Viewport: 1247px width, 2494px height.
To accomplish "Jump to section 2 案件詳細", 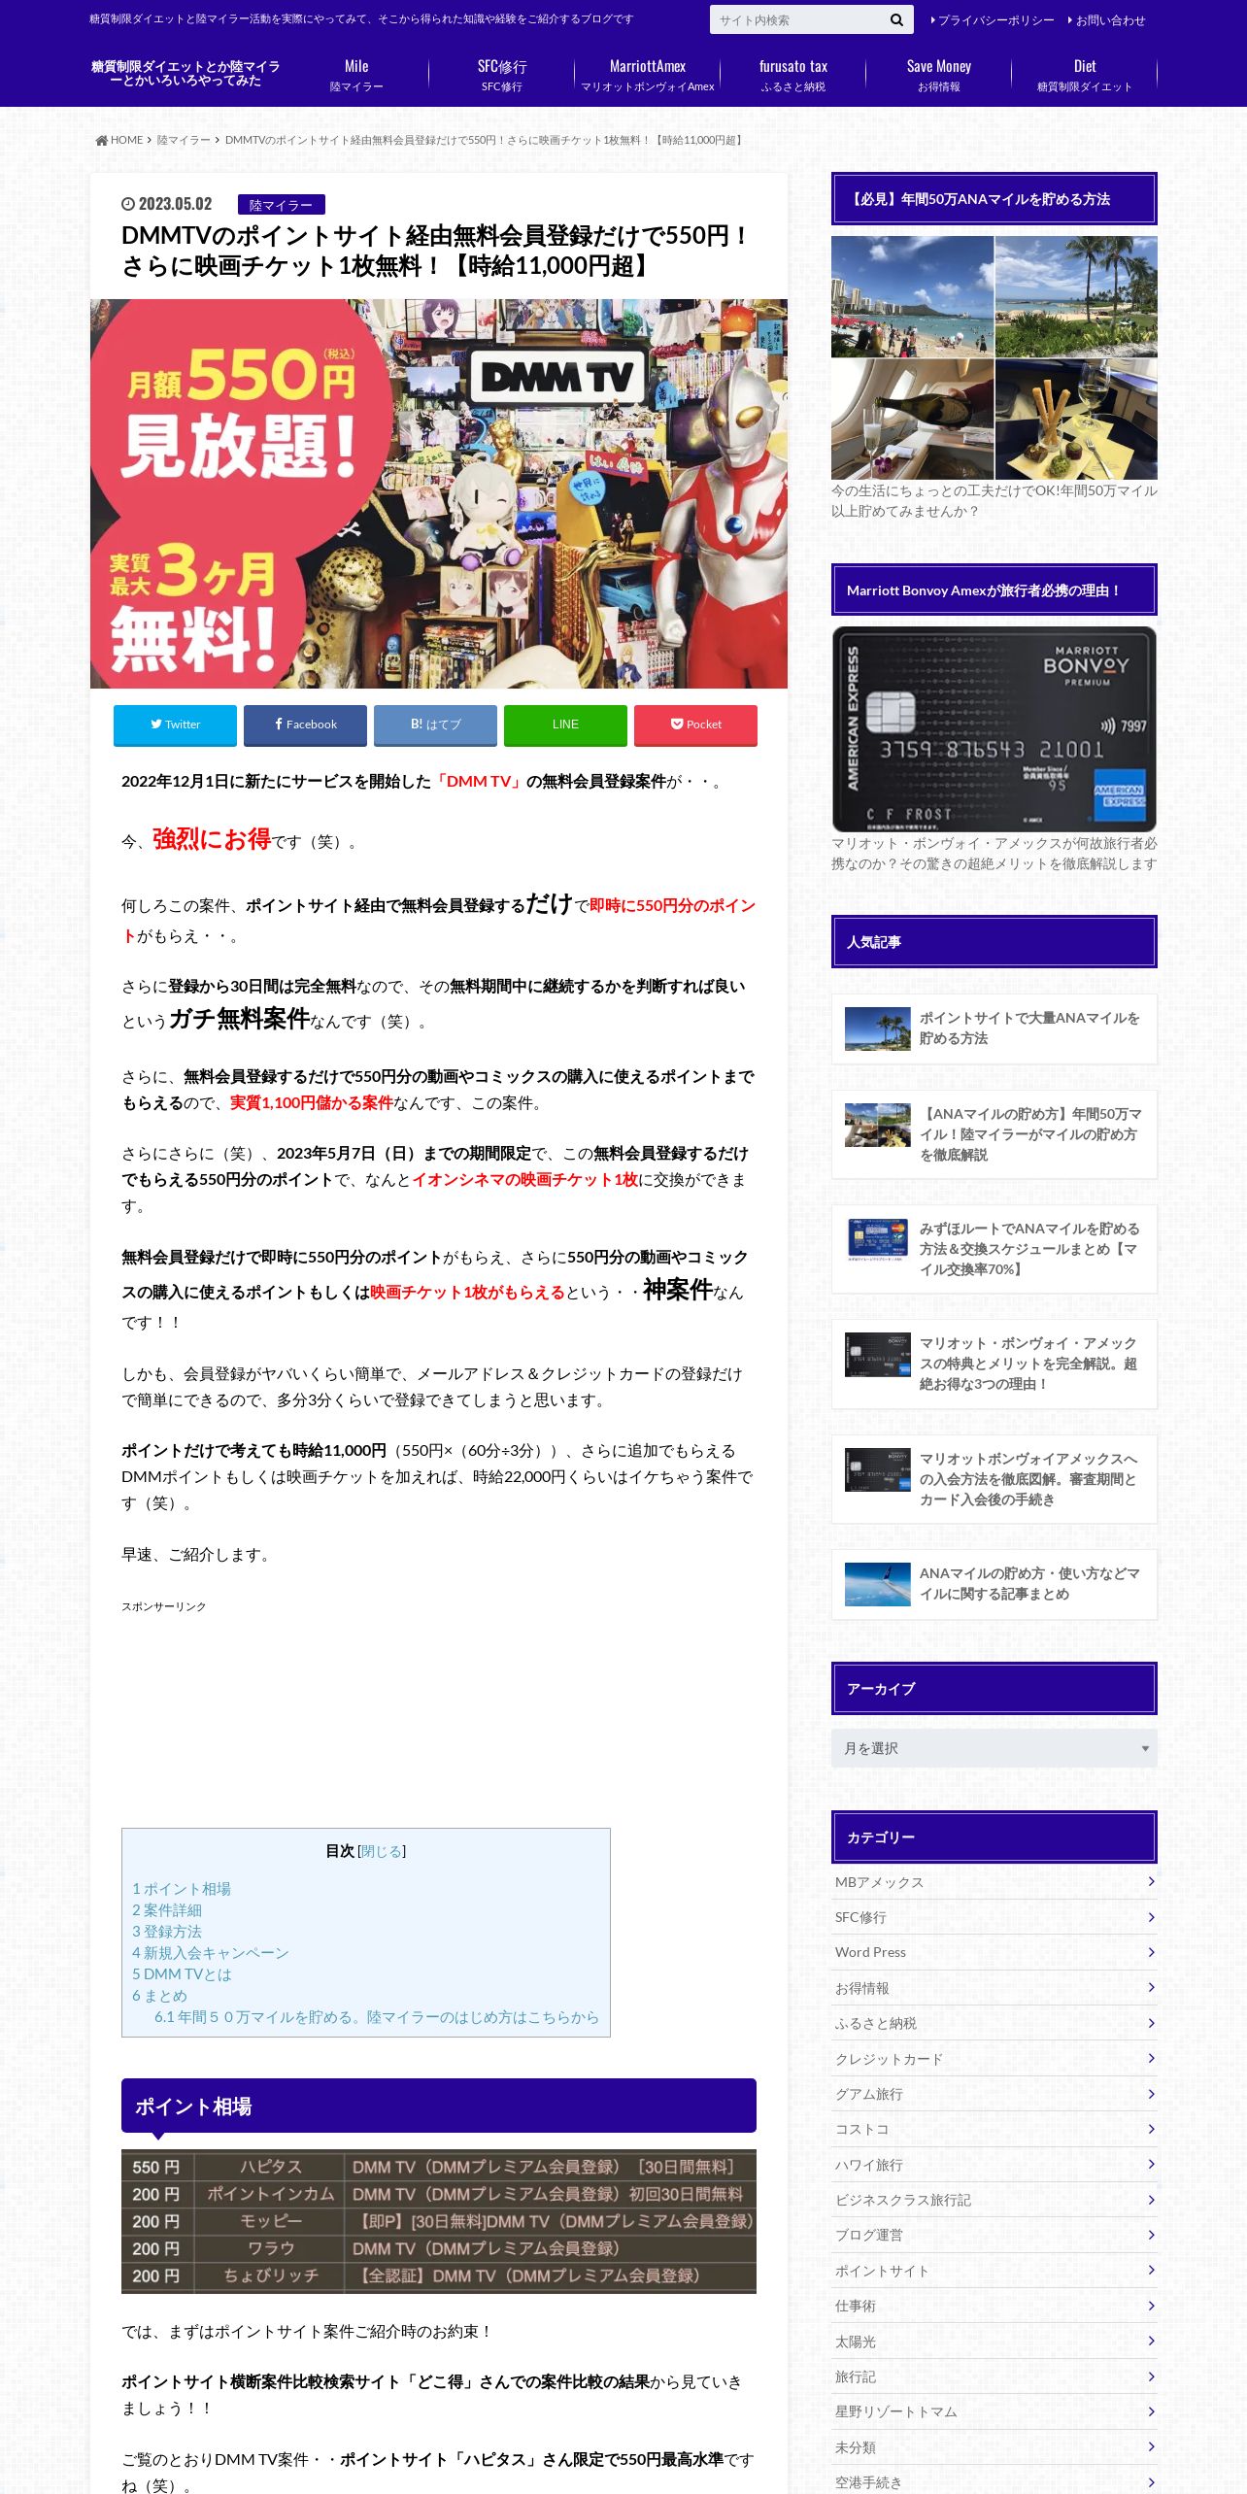I will click(167, 1910).
